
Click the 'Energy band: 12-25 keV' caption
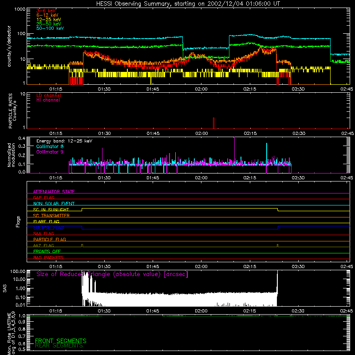64,141
